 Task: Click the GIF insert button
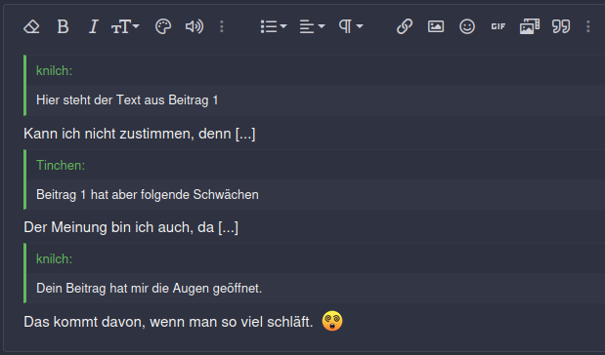pyautogui.click(x=498, y=26)
